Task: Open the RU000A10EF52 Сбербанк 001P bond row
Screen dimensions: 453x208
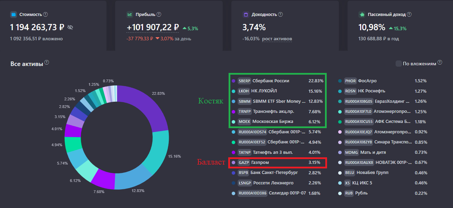Action: 278,142
